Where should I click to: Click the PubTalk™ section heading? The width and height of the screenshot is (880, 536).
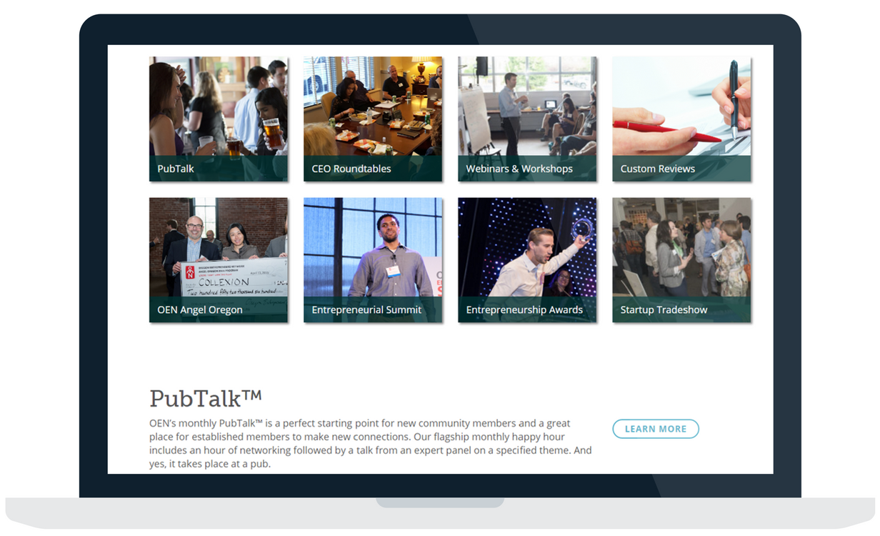coord(206,398)
